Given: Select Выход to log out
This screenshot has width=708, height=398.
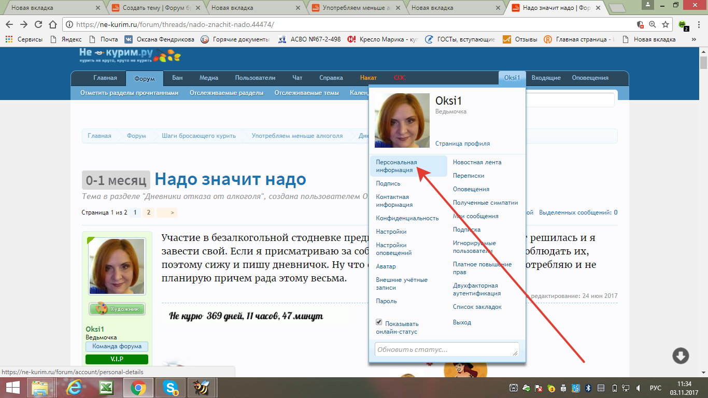Looking at the screenshot, I should tap(462, 322).
